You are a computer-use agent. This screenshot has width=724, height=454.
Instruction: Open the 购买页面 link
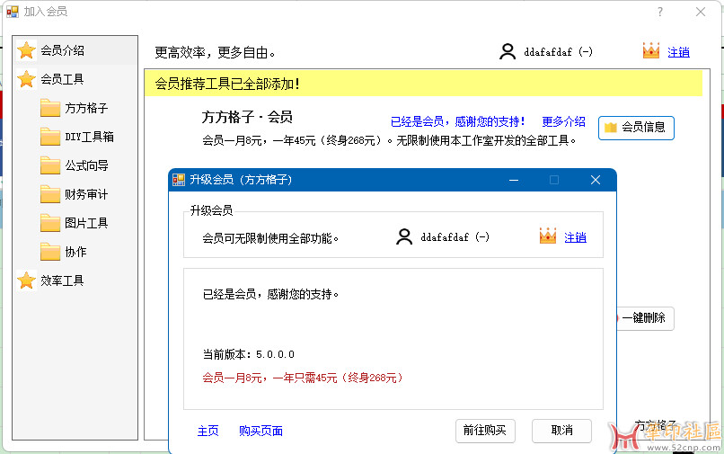[260, 431]
